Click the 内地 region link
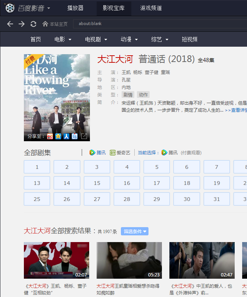 click(x=126, y=87)
